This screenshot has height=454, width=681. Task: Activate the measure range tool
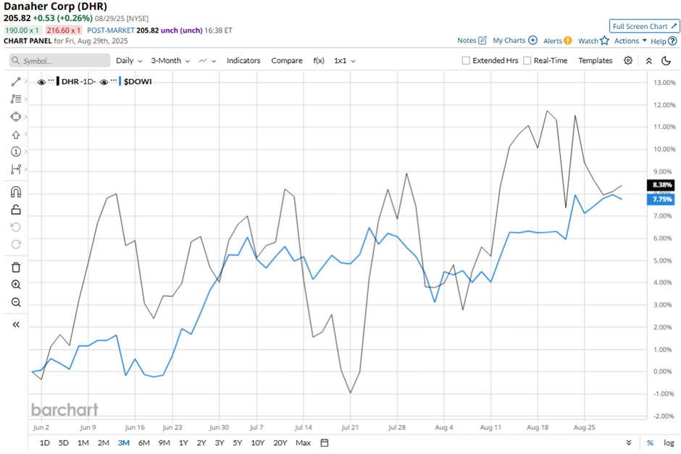click(16, 169)
